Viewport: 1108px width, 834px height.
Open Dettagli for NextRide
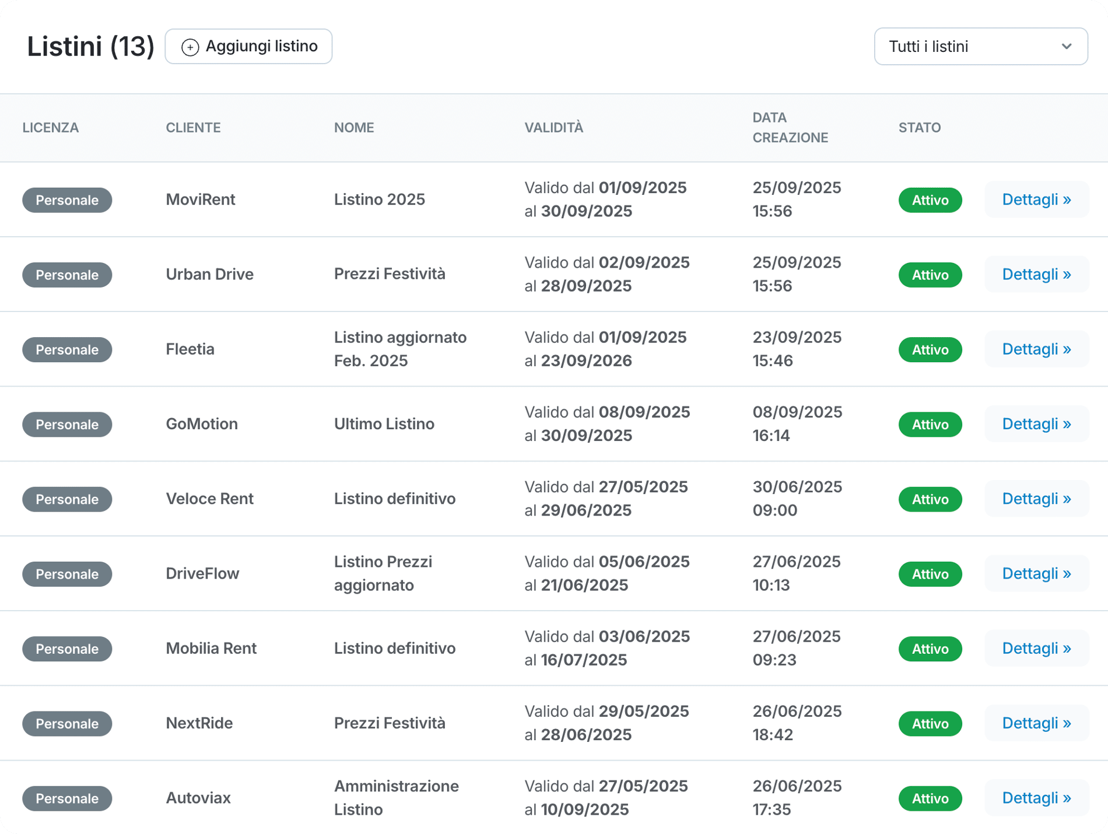click(x=1036, y=723)
